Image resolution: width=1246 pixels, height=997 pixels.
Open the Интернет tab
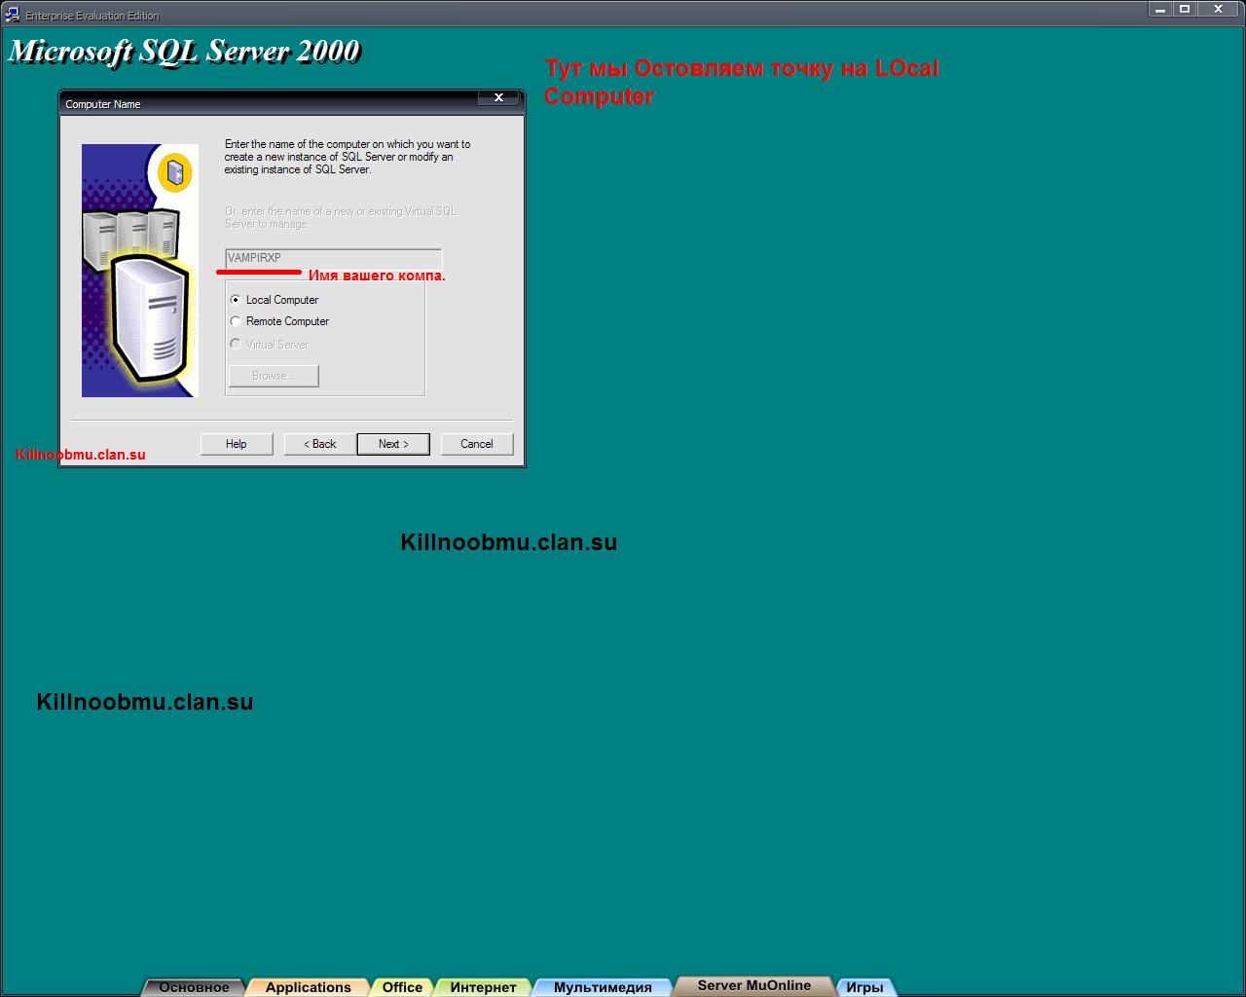point(483,987)
